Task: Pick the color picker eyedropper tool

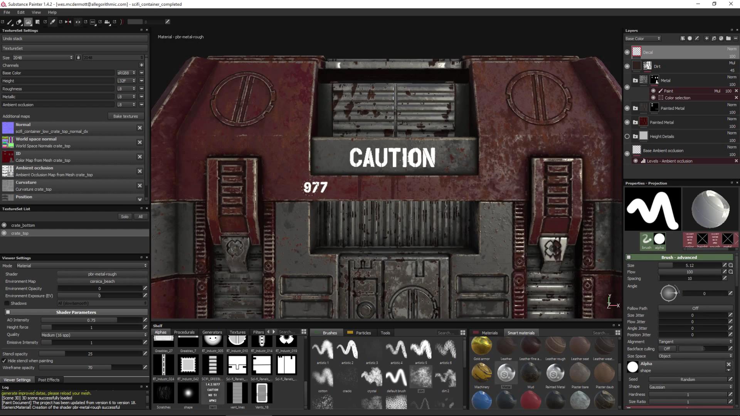Action: pyautogui.click(x=53, y=22)
